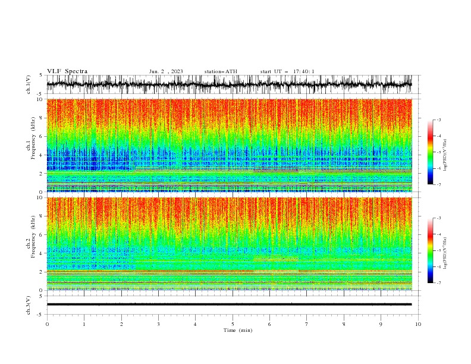Image resolution: width=471 pixels, height=364 pixels.
Task: Click the 'station=ATH' header label
Action: click(221, 71)
